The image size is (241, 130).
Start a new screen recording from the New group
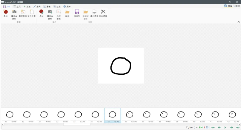6,14
